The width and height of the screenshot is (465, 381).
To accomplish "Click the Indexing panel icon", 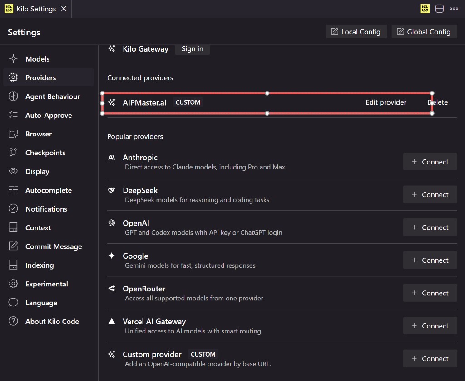I will pos(13,265).
